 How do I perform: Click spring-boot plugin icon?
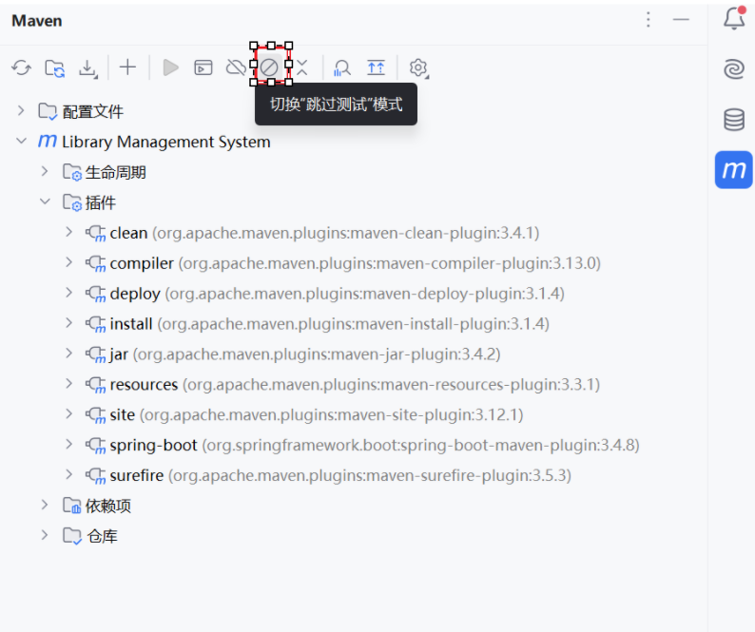point(96,446)
